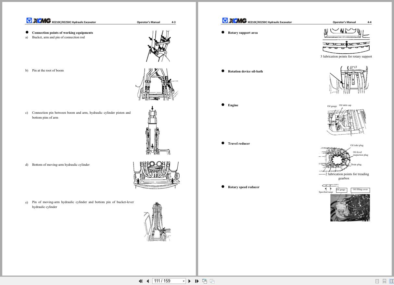This screenshot has height=285, width=394.
Task: Click the rotation device oil-bath diagram
Action: point(349,80)
